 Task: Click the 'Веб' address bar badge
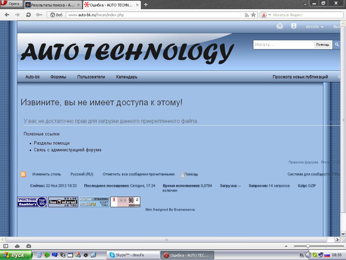click(56, 15)
